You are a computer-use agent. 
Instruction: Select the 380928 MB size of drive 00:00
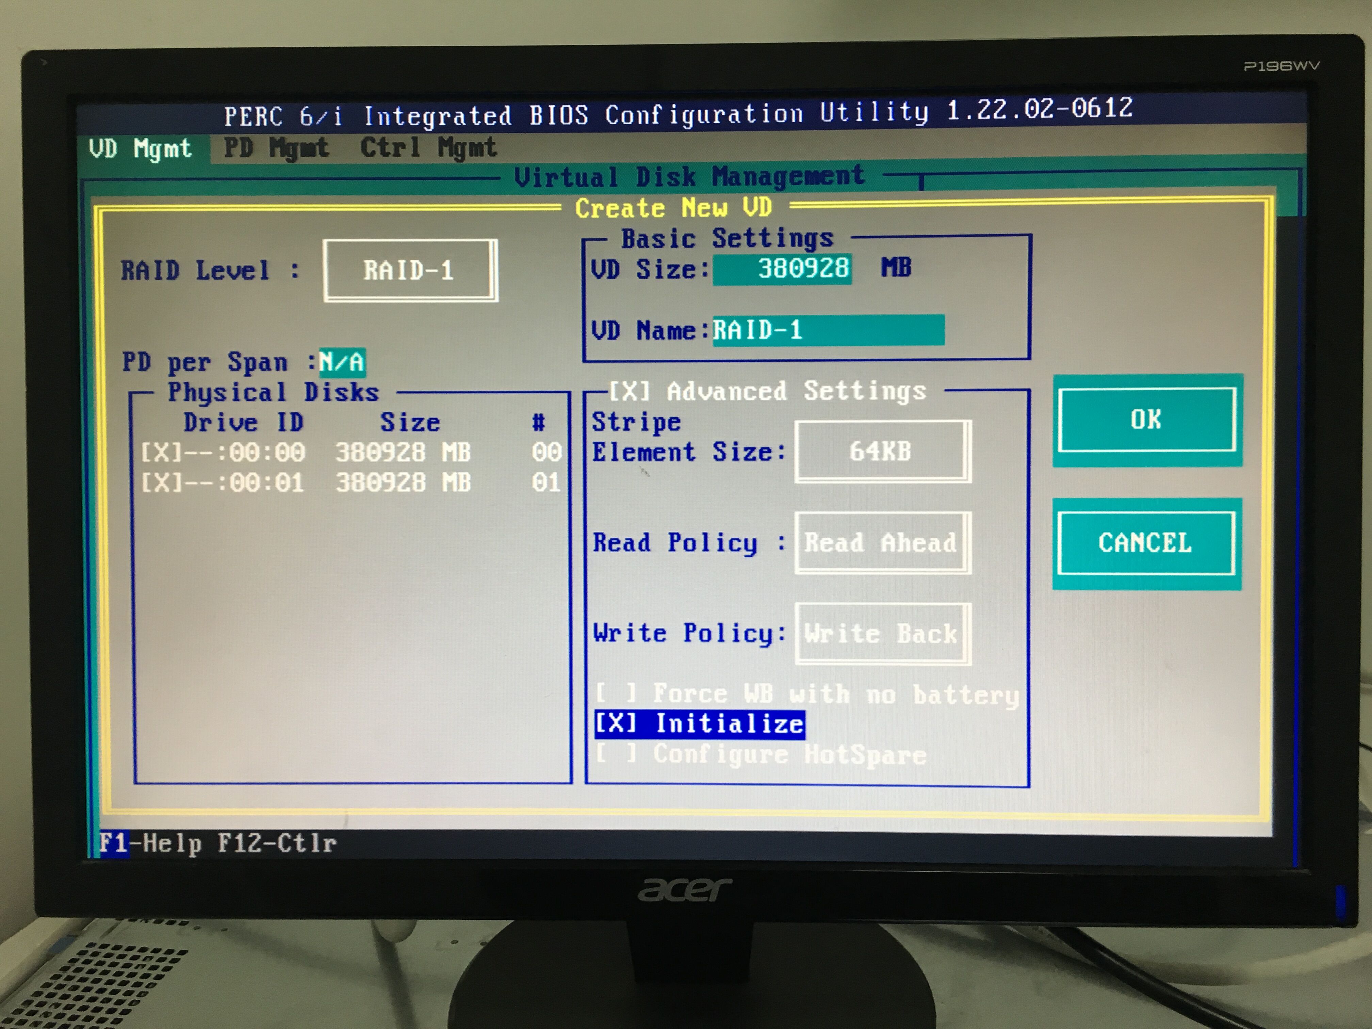[x=403, y=452]
